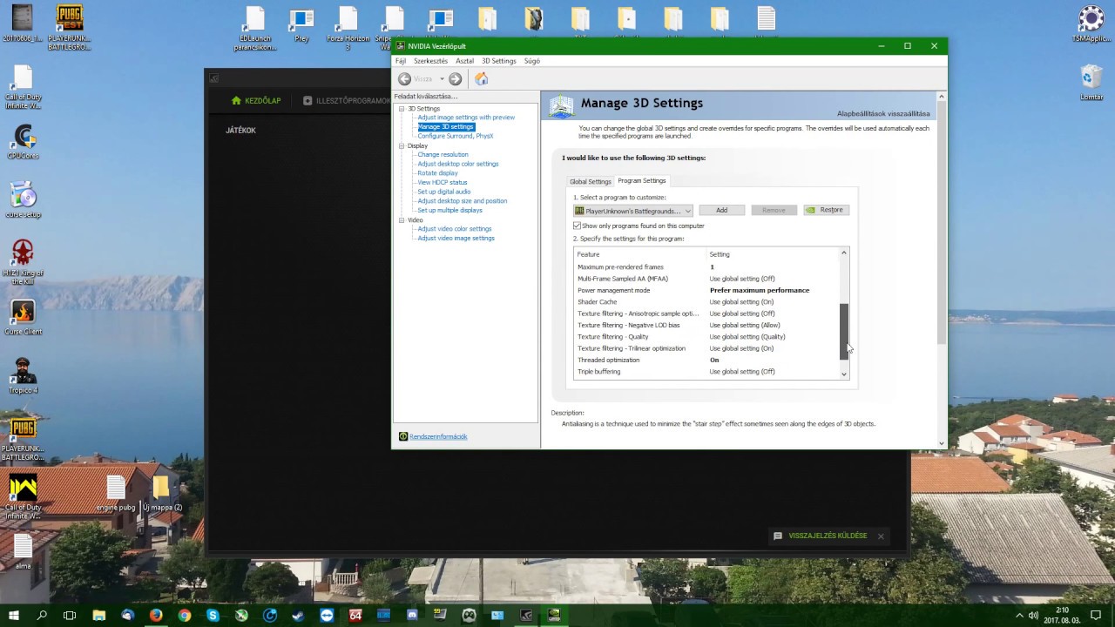This screenshot has width=1115, height=627.
Task: Open Adjust desktop size and position
Action: 463,201
